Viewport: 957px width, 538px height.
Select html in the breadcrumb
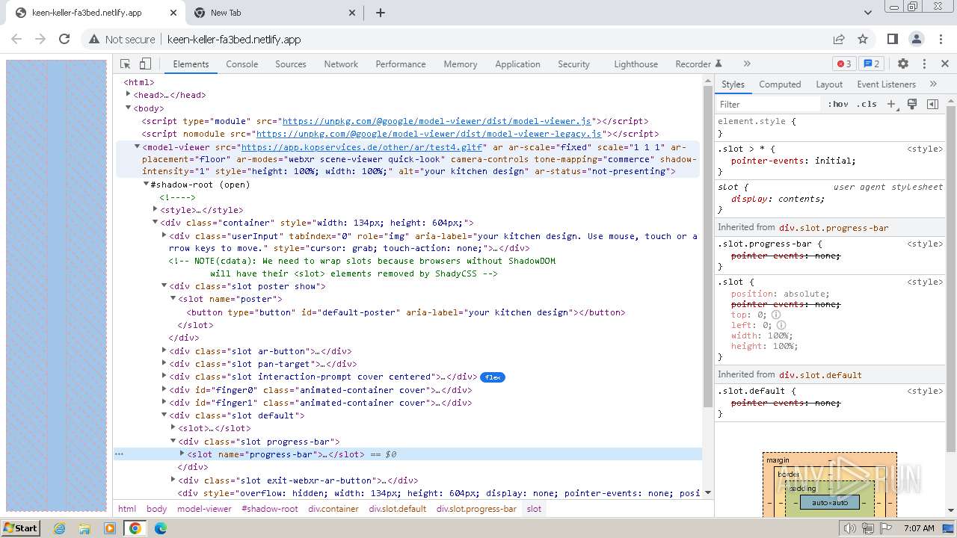coord(127,509)
